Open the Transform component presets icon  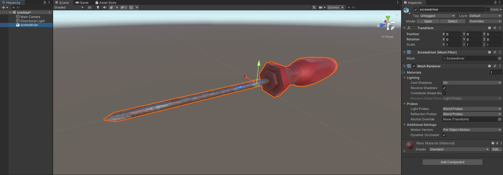click(x=495, y=28)
